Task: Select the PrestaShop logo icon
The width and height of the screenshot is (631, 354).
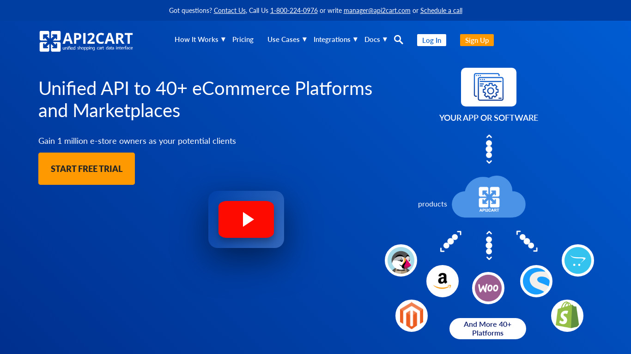Action: 401,260
